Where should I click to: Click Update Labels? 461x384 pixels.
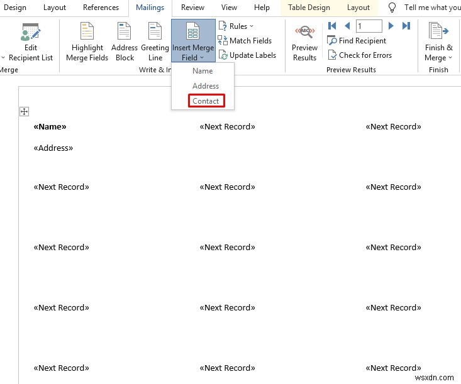[x=247, y=55]
